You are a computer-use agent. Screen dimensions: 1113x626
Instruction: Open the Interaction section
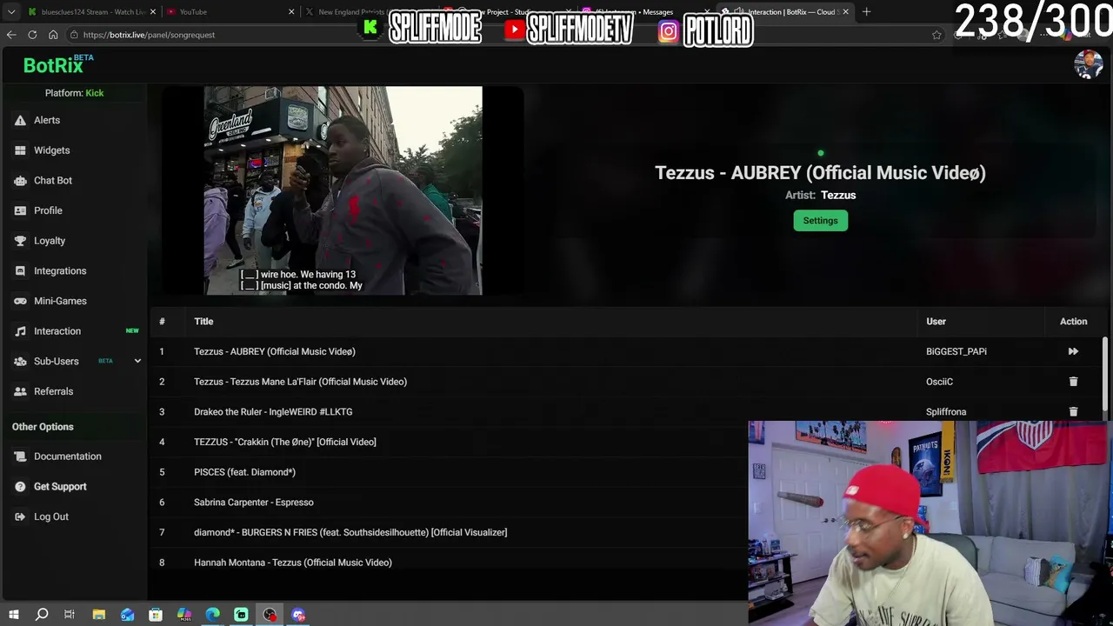57,331
